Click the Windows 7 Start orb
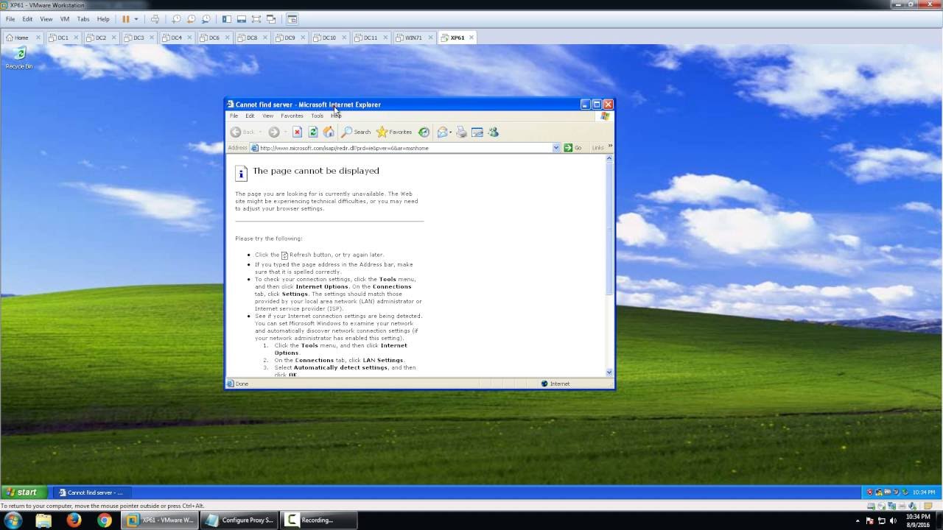The height and width of the screenshot is (530, 943). [13, 520]
